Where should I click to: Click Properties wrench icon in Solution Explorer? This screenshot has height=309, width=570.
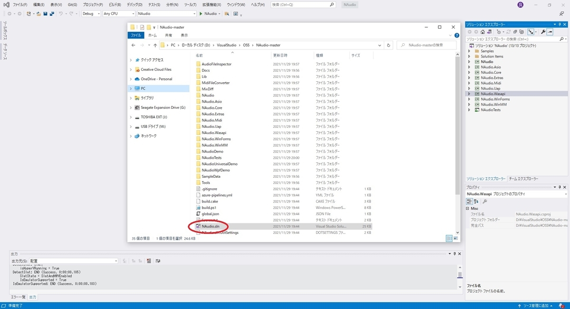(542, 31)
